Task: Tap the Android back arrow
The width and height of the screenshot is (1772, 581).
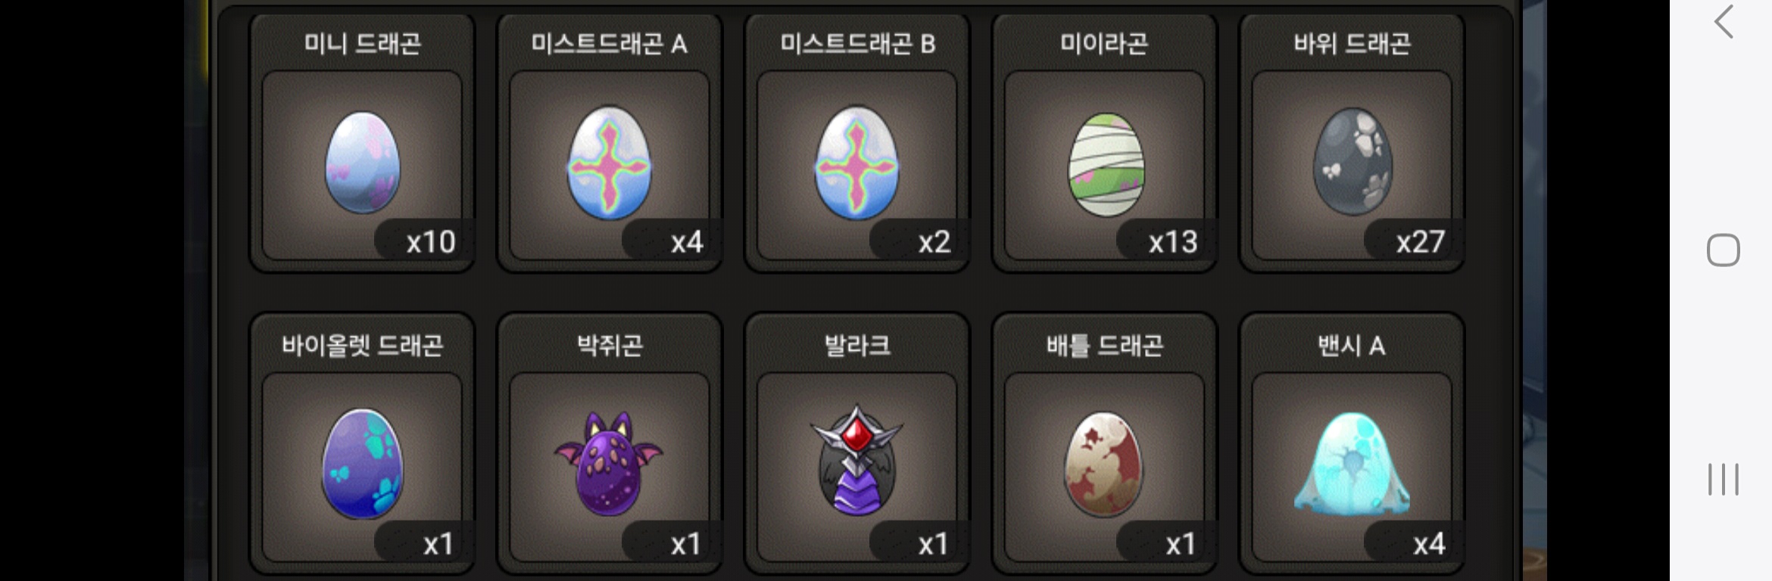Action: point(1724,21)
